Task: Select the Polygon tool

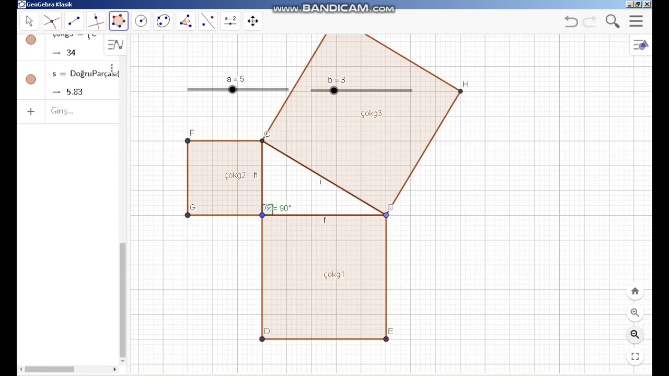Action: [x=119, y=21]
